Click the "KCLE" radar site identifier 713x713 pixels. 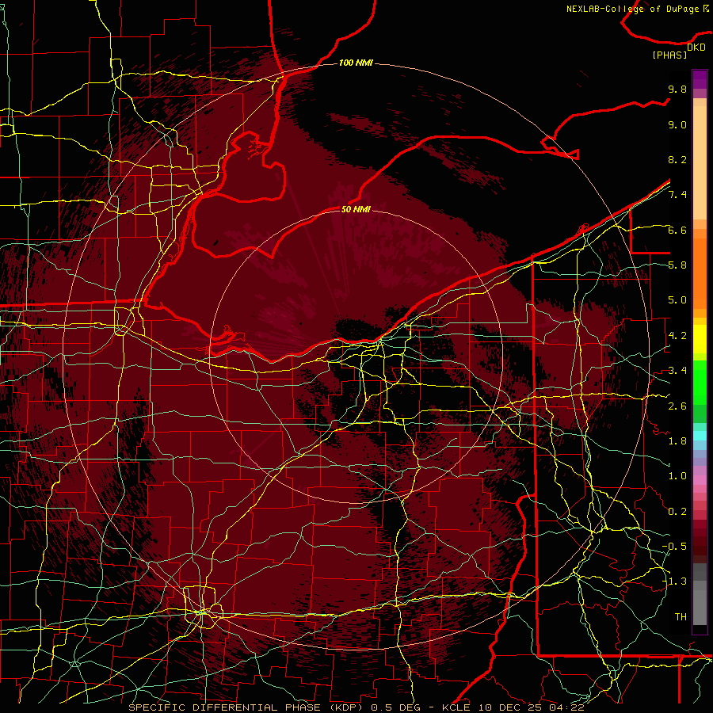point(458,707)
